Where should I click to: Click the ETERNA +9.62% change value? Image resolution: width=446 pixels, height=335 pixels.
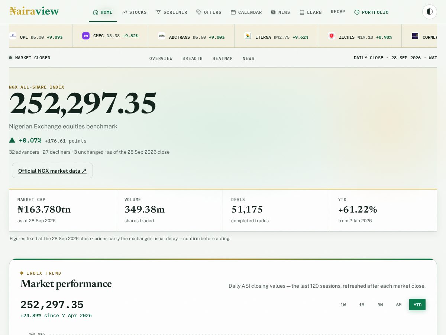pyautogui.click(x=300, y=37)
